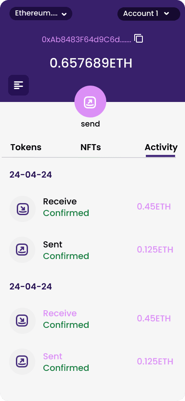
Task: Click the first Sent transaction icon
Action: [22, 250]
